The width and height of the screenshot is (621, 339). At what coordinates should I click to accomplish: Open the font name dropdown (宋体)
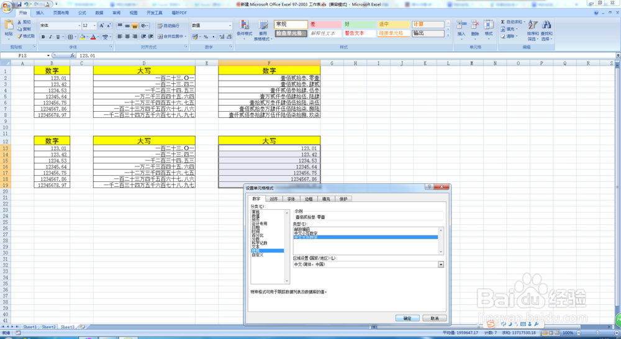pos(79,25)
